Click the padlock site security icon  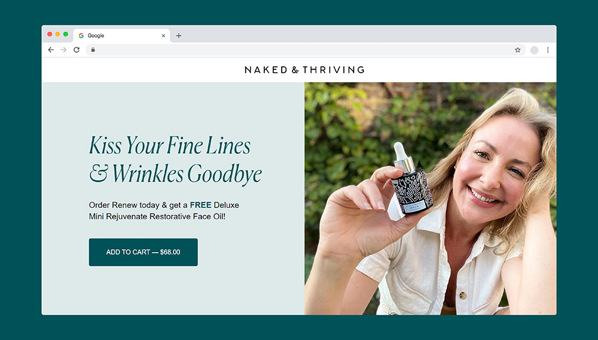(93, 50)
